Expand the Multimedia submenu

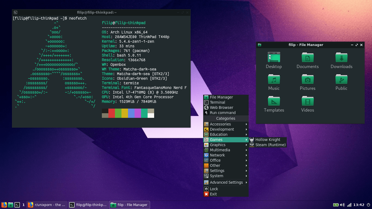click(x=226, y=150)
